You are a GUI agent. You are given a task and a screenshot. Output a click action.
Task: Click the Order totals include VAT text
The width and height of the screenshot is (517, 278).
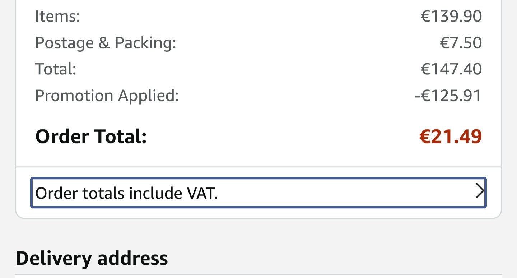click(x=126, y=193)
